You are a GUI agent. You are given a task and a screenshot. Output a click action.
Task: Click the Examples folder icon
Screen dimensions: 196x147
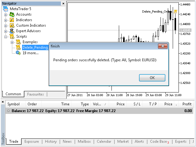[x=18, y=42]
